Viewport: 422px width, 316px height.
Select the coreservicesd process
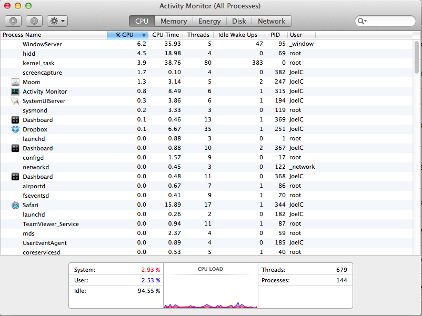42,252
